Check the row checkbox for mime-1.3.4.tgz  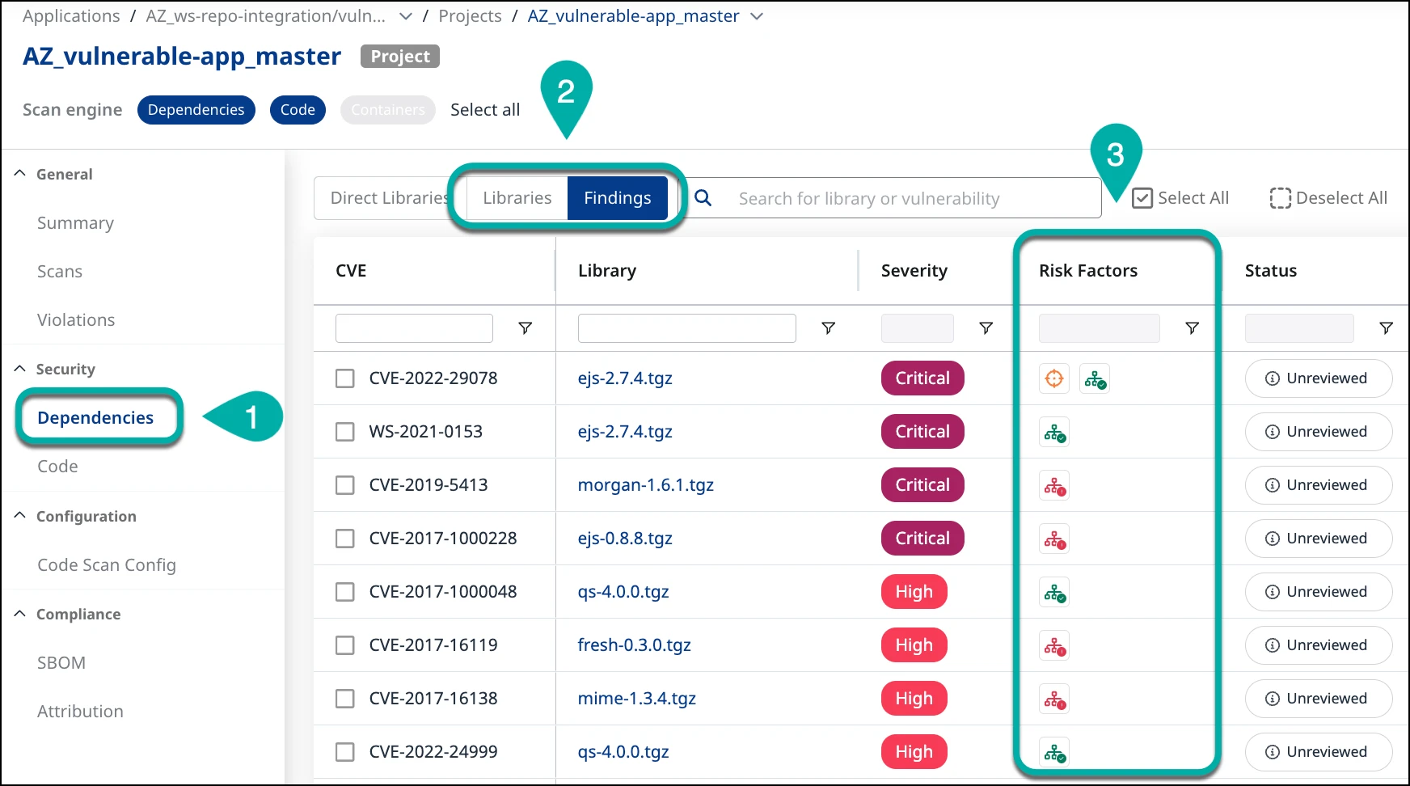coord(345,699)
